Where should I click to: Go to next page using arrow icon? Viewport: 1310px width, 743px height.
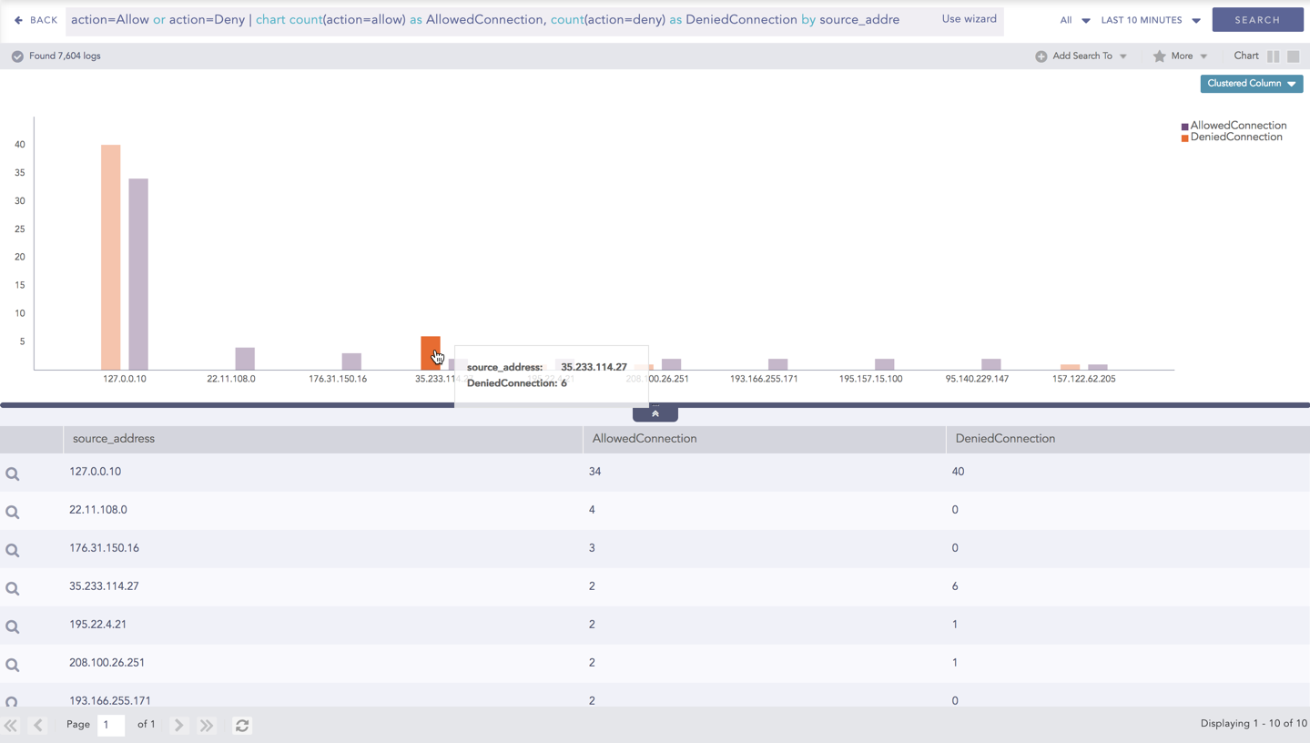click(179, 726)
